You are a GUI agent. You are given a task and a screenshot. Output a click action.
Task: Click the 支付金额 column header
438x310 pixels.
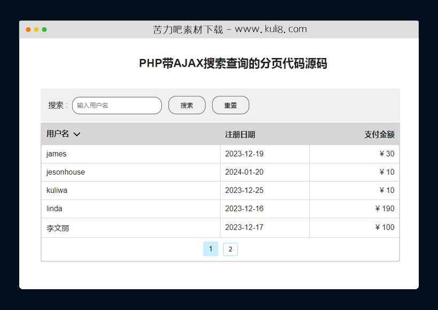tap(380, 134)
